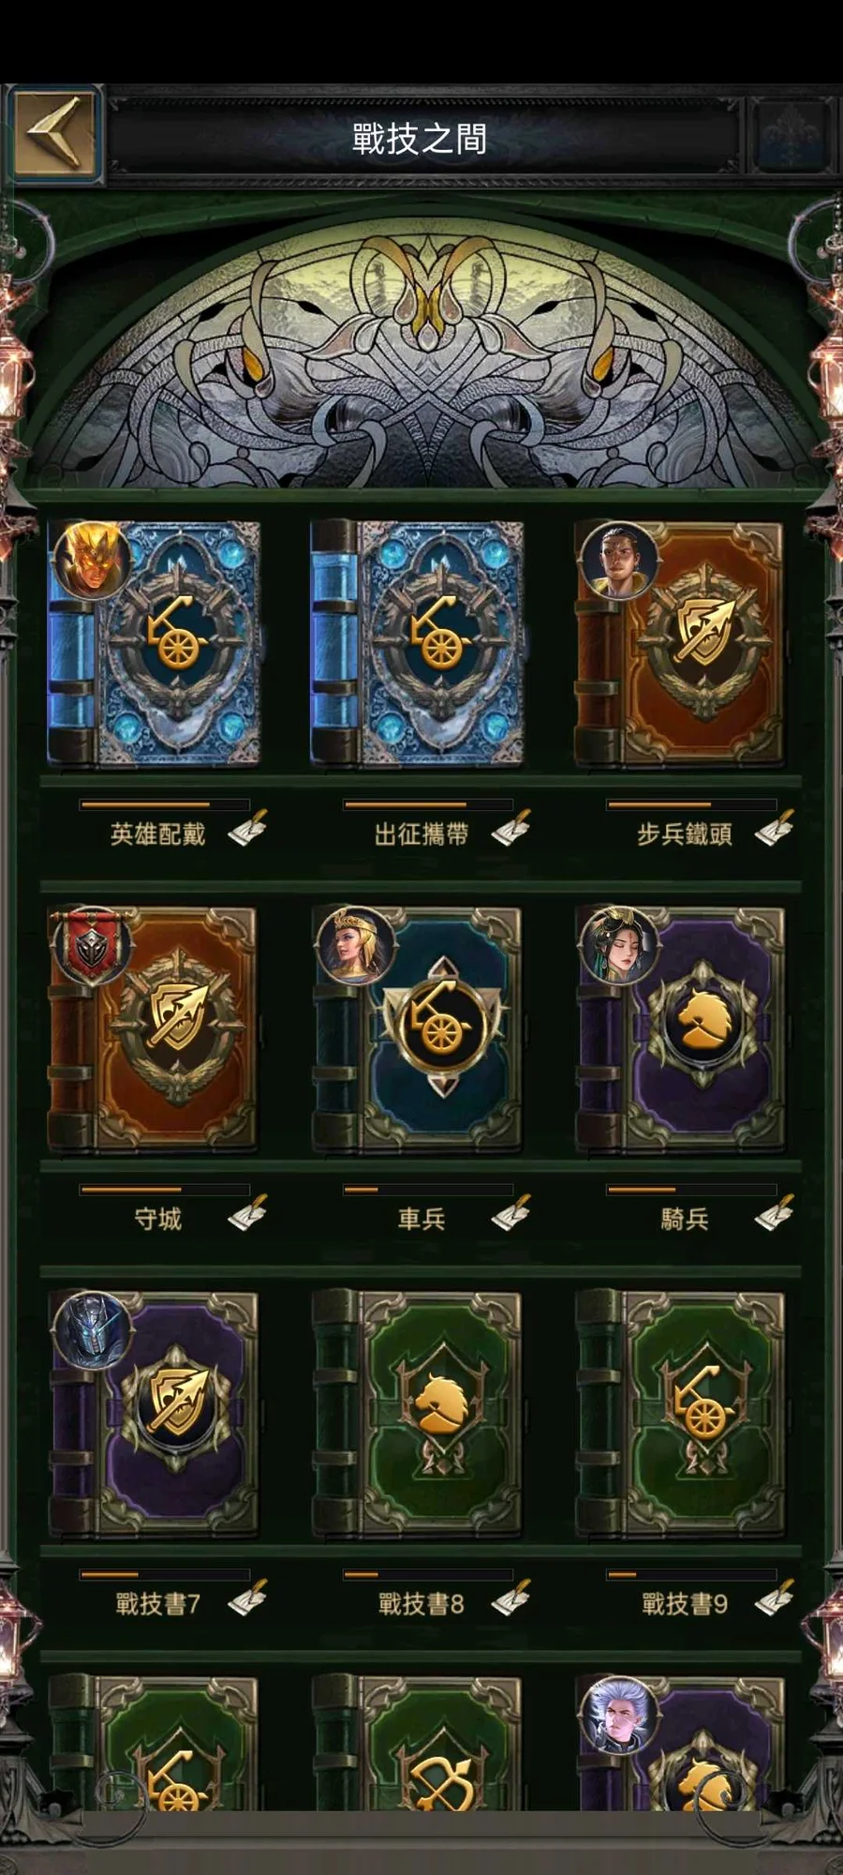Open the 守城 skill book
Image resolution: width=843 pixels, height=1875 pixels.
[154, 1029]
